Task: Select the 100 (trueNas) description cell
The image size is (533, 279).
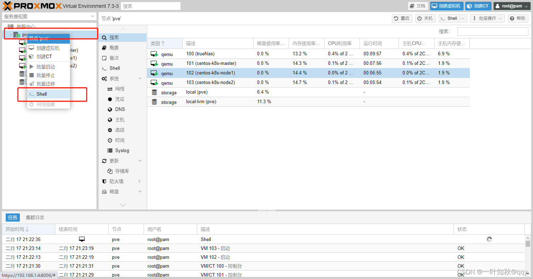Action: click(218, 54)
